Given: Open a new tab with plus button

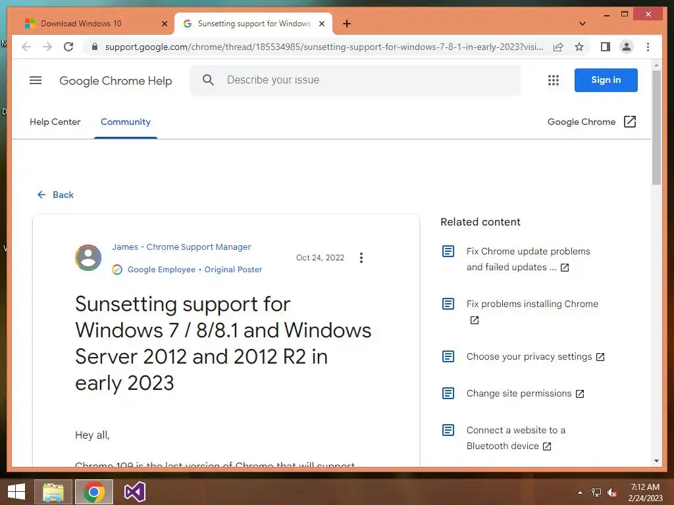Looking at the screenshot, I should [347, 24].
